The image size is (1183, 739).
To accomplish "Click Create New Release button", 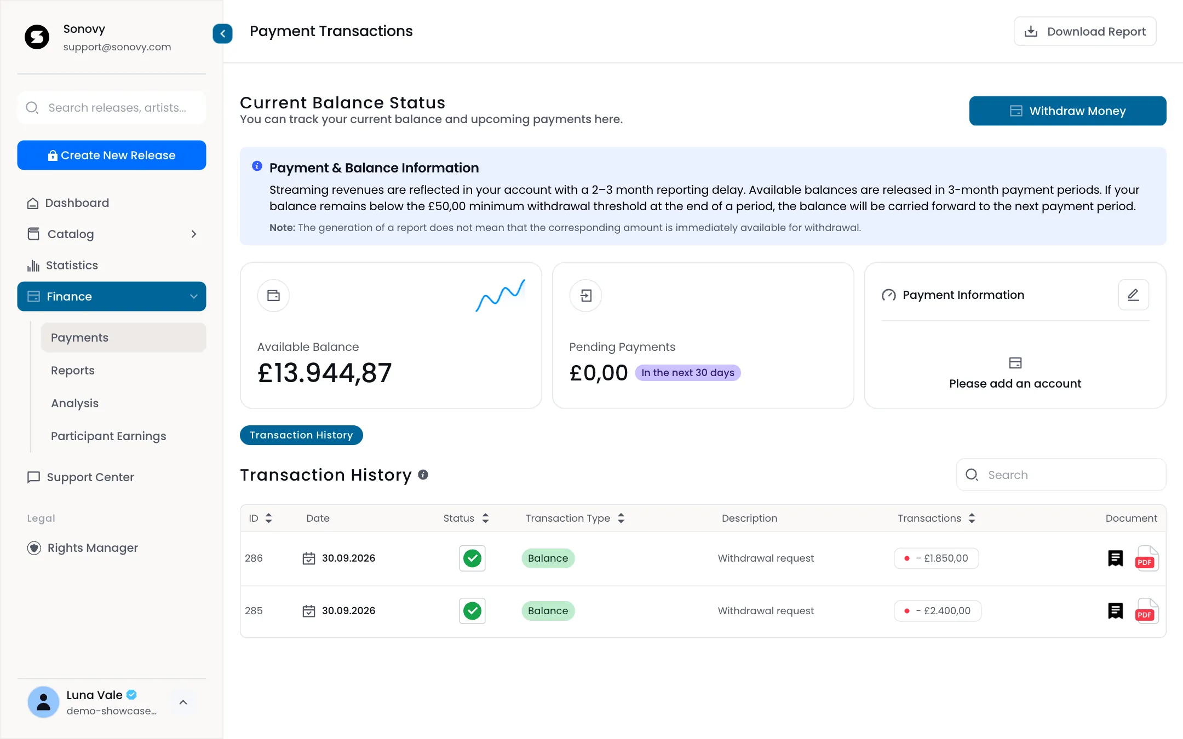I will [x=112, y=155].
